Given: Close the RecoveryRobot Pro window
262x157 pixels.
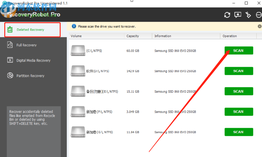Looking at the screenshot, I should [x=259, y=3].
